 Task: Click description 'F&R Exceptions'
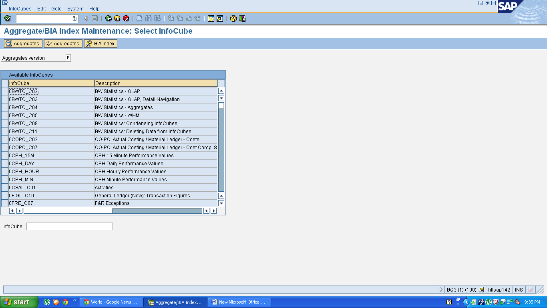(112, 203)
